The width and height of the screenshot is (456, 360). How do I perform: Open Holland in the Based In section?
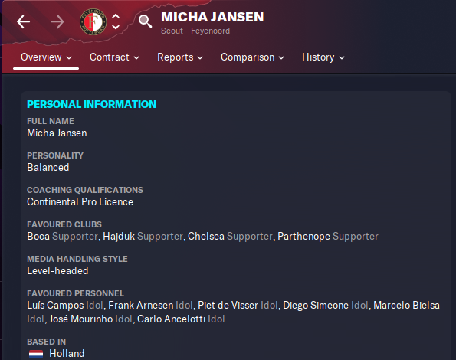[x=67, y=354]
